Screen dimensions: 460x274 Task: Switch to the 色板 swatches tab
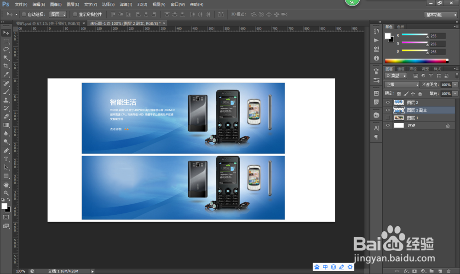coord(401,27)
